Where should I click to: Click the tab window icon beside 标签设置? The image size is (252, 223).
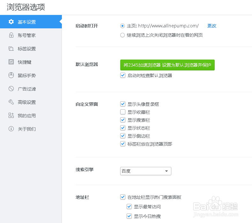[x=11, y=48]
